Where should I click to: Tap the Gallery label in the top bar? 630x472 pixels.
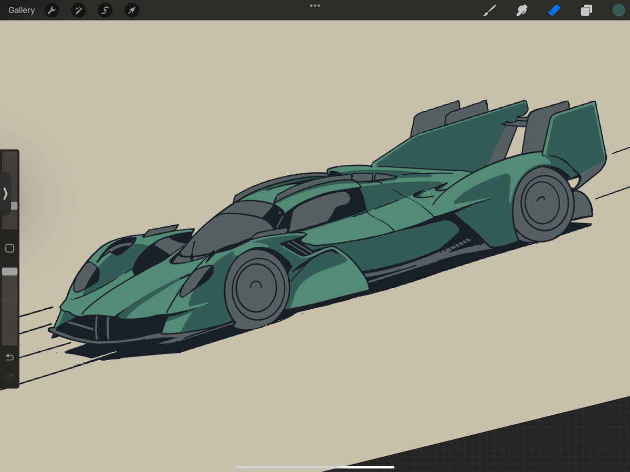coord(20,10)
